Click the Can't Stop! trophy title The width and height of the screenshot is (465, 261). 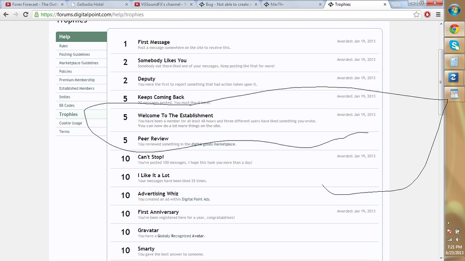[151, 157]
